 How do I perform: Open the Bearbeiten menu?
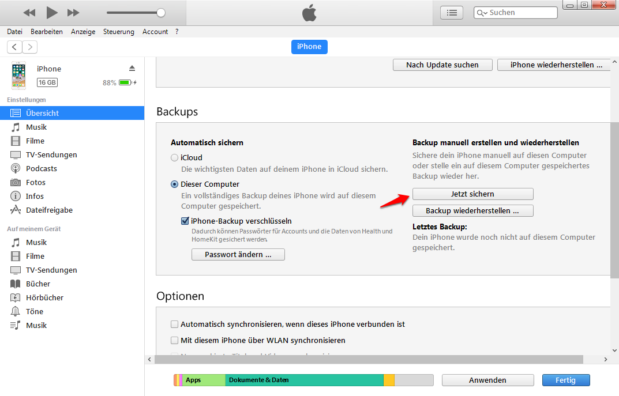click(47, 32)
